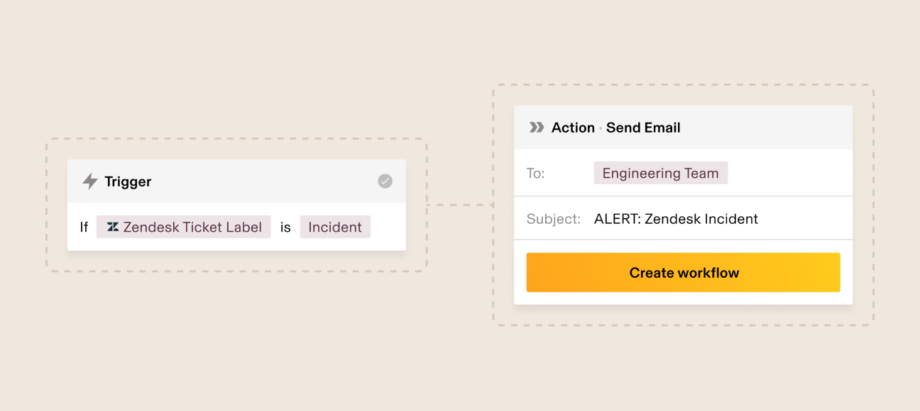Edit the 'ALERT: Zendesk Incident' subject text
Image resolution: width=920 pixels, height=411 pixels.
click(x=676, y=219)
